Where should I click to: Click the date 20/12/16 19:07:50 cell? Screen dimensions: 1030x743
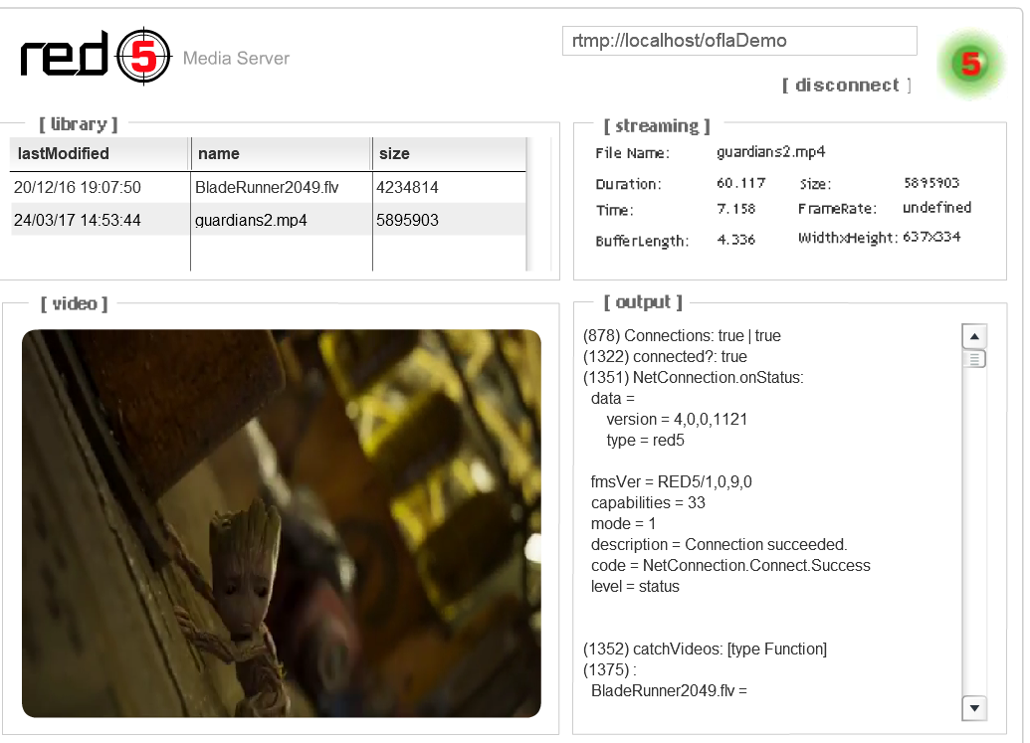tap(78, 187)
